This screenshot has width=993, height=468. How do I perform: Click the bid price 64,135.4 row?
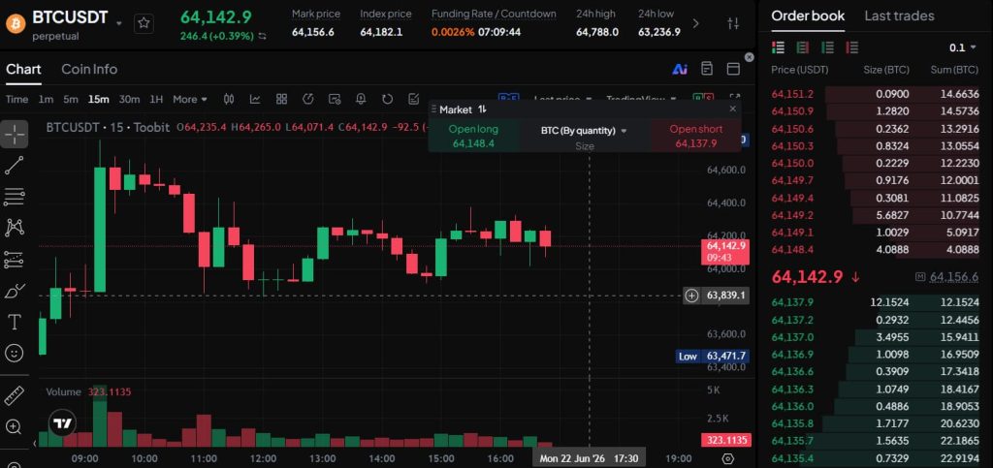(x=876, y=458)
